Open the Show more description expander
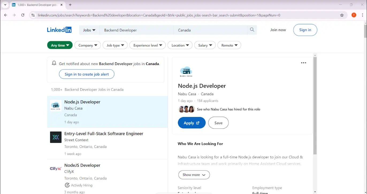This screenshot has height=194, width=367. pyautogui.click(x=194, y=175)
